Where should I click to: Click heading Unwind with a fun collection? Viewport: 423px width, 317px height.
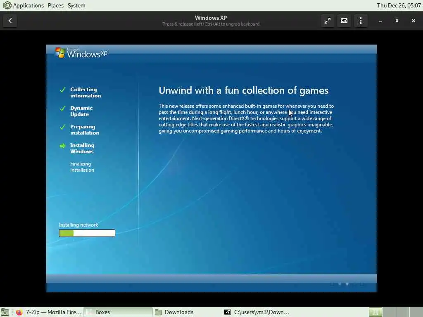243,90
